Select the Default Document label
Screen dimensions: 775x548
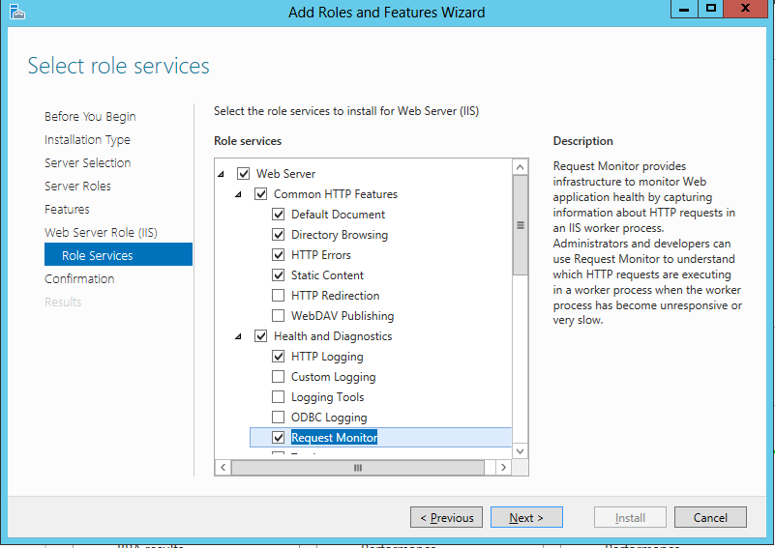click(x=338, y=215)
